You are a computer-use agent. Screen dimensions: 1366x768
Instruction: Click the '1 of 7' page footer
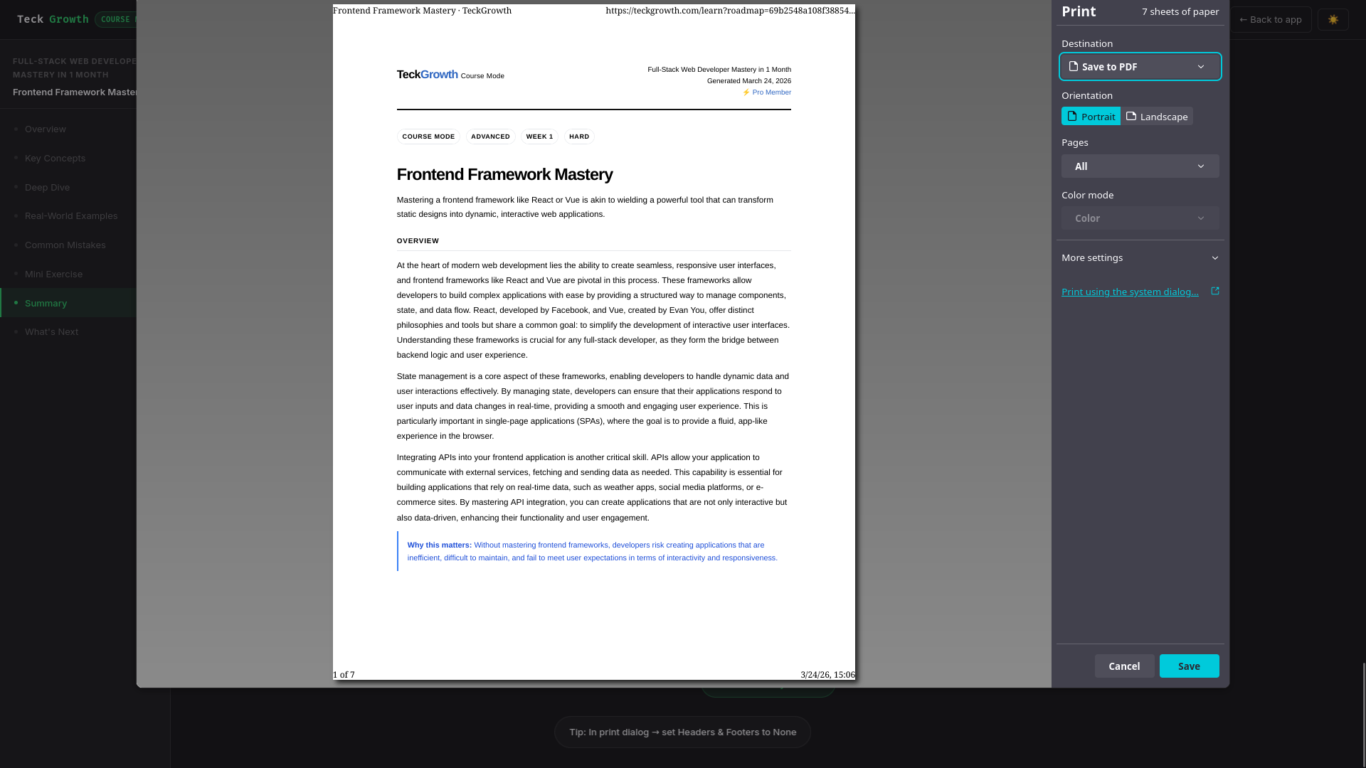pos(344,675)
